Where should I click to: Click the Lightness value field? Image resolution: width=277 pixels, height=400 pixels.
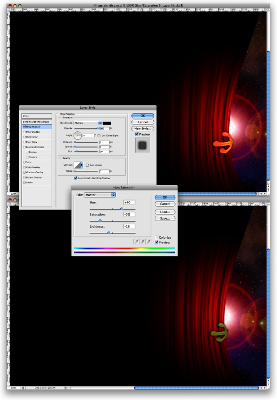(129, 226)
